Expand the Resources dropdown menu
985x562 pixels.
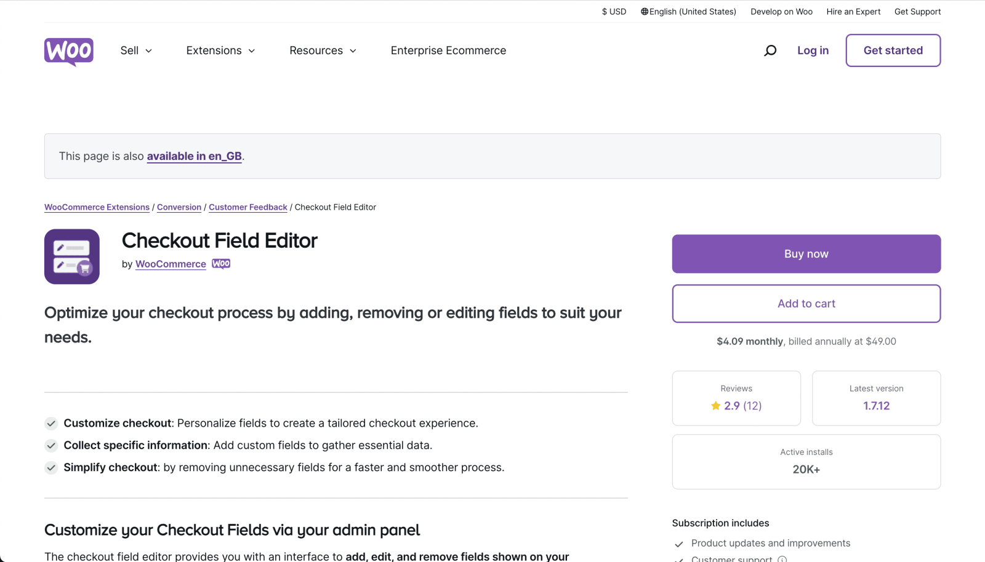(323, 50)
